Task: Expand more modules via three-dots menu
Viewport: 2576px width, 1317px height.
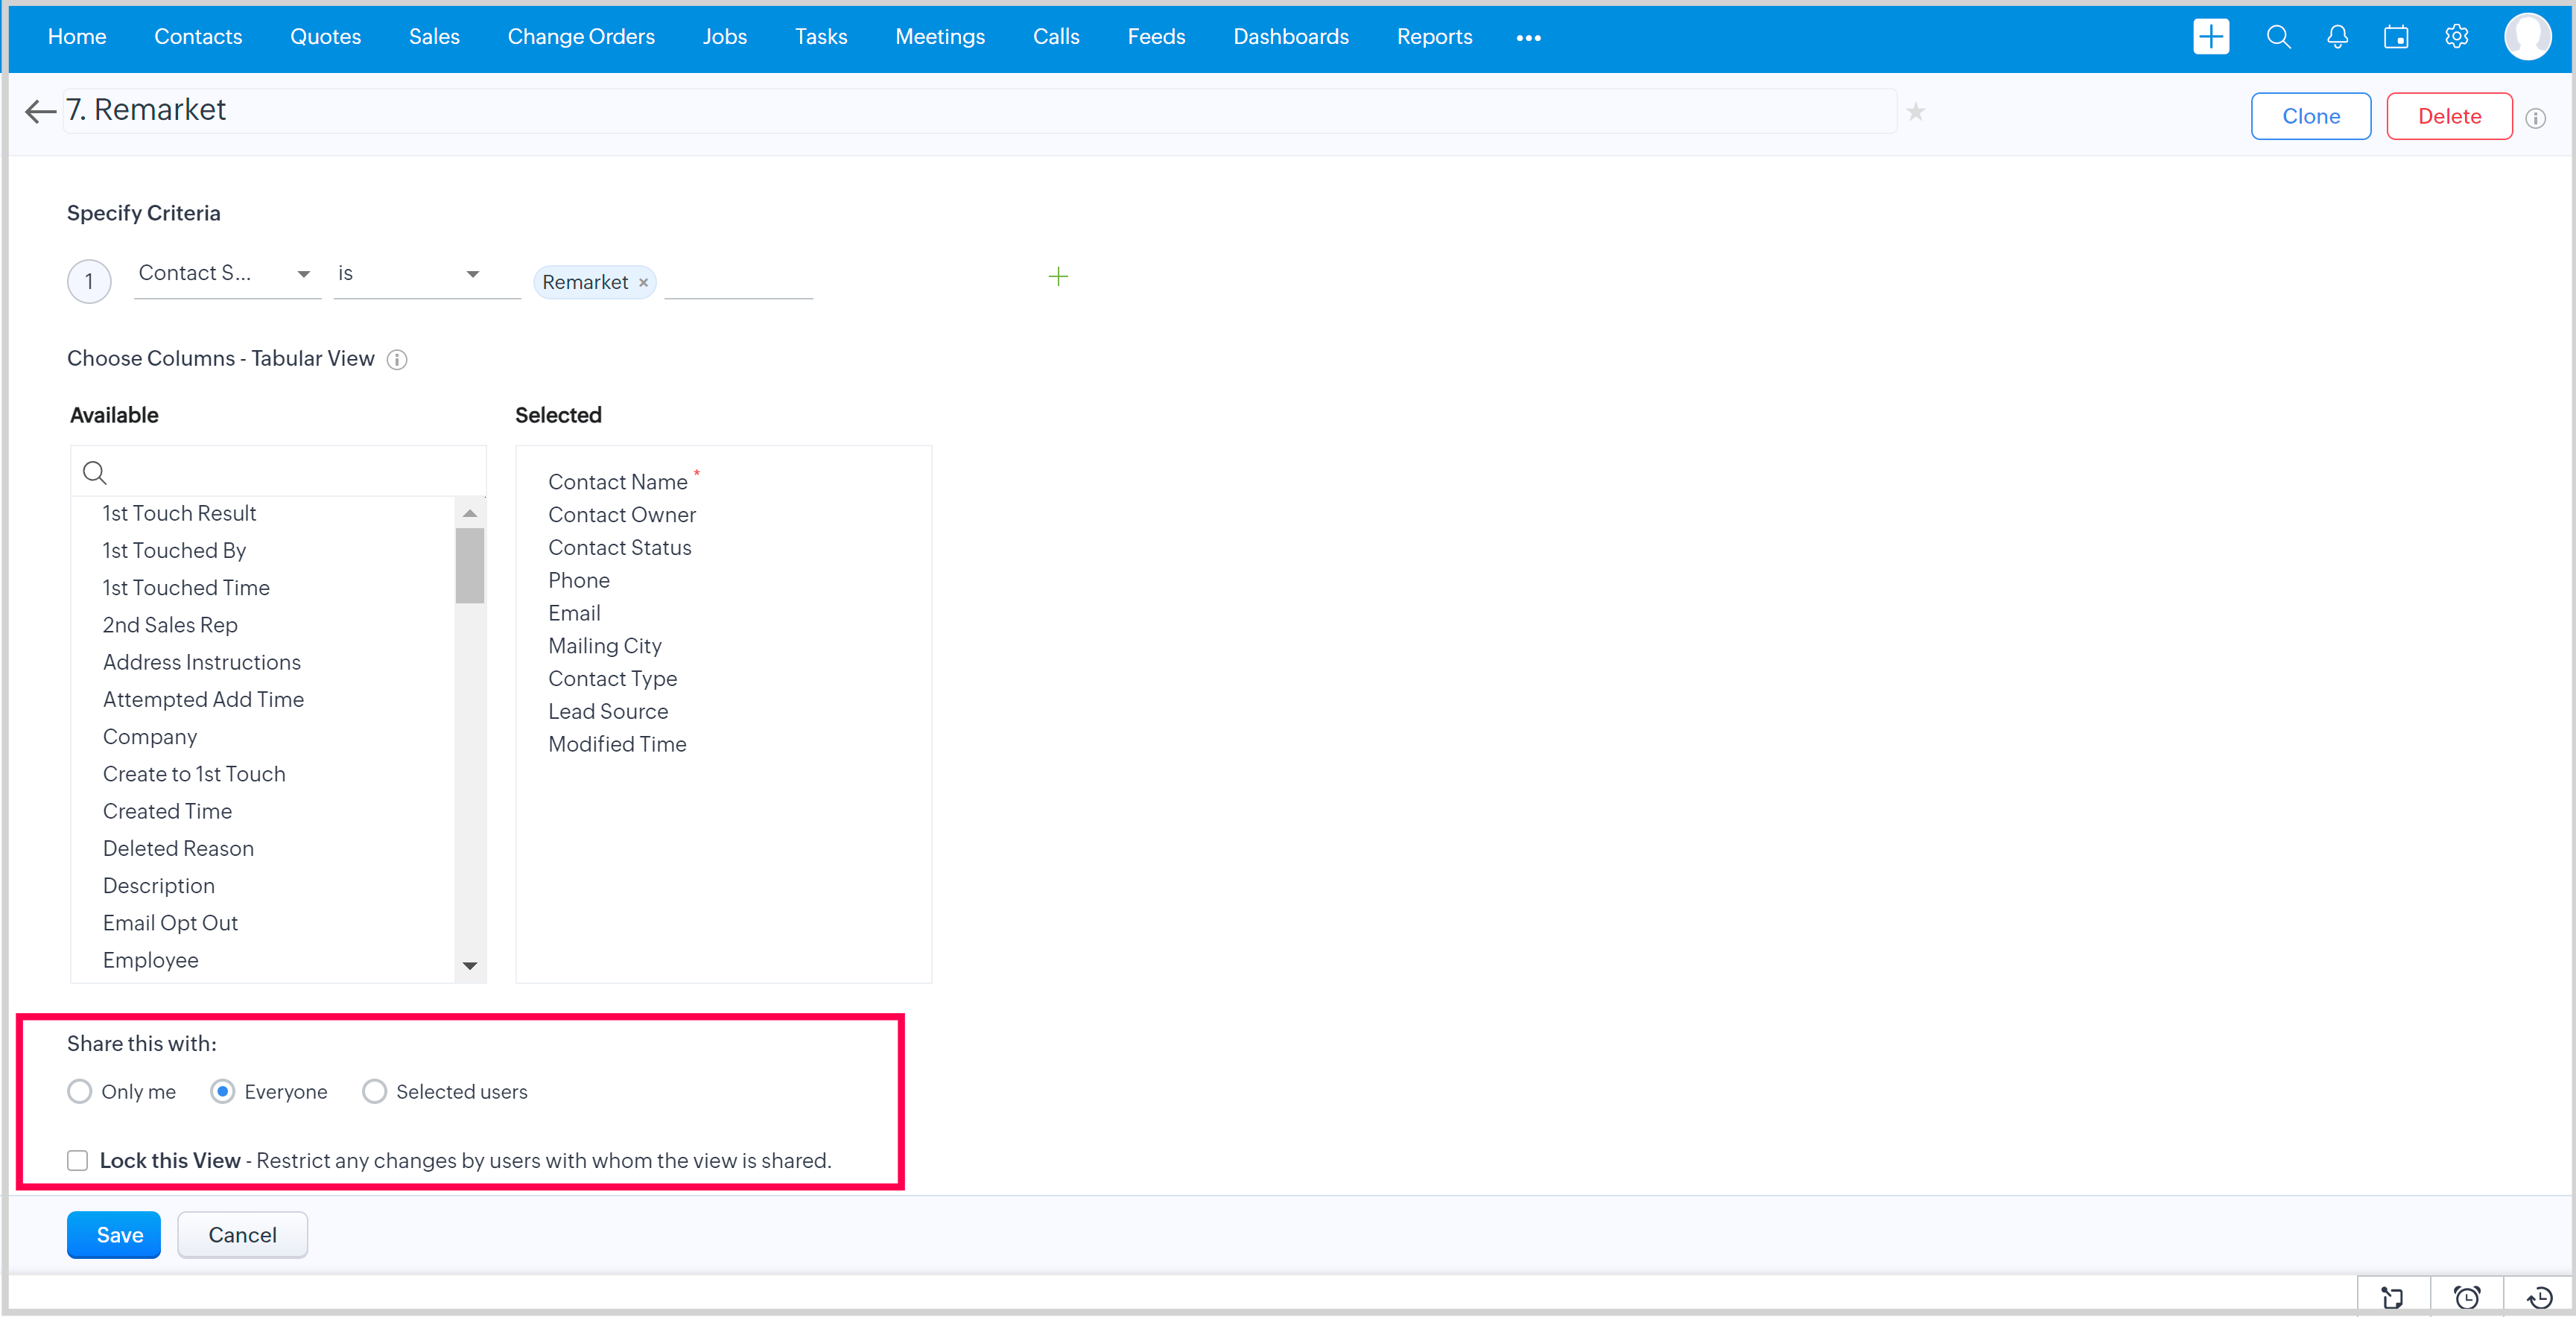Action: coord(1527,38)
